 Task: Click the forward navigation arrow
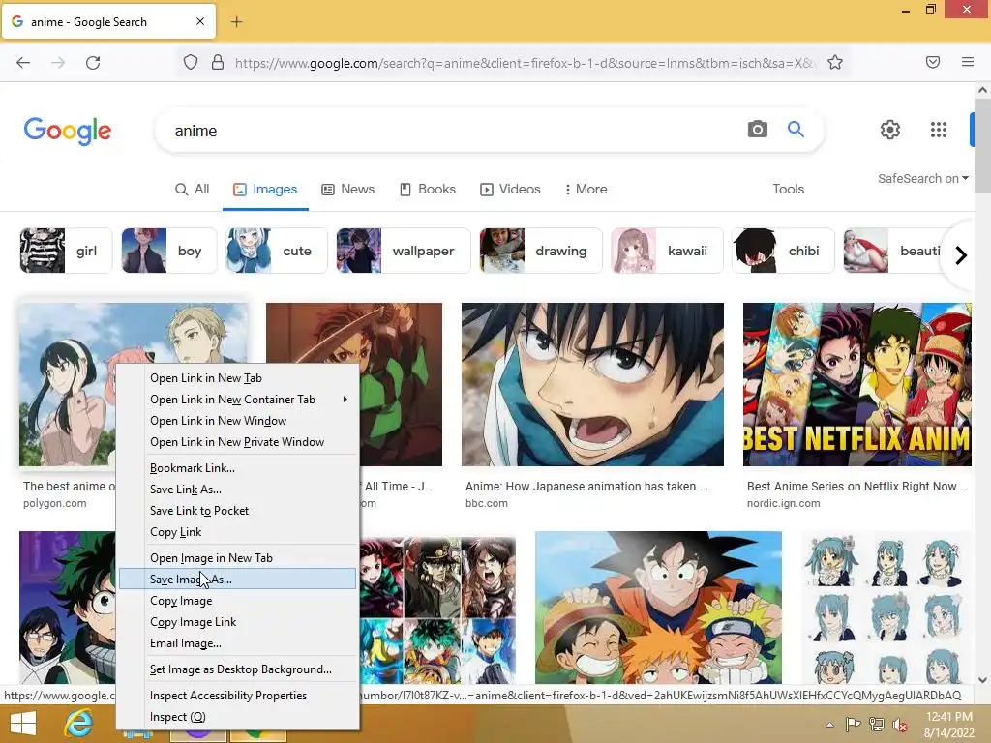coord(58,63)
